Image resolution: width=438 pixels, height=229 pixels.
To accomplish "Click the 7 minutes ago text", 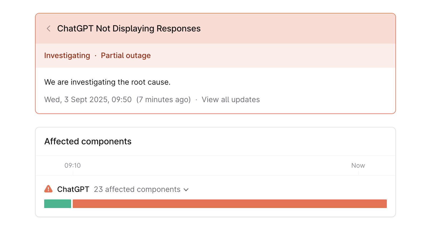I will point(164,100).
